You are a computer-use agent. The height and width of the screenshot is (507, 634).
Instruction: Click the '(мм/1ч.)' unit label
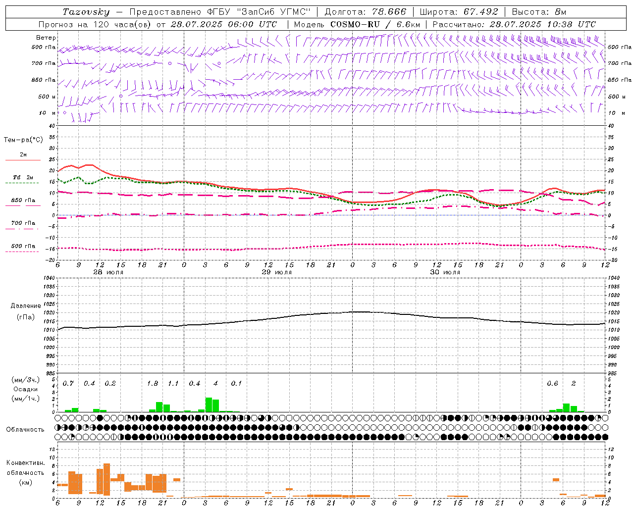click(25, 399)
